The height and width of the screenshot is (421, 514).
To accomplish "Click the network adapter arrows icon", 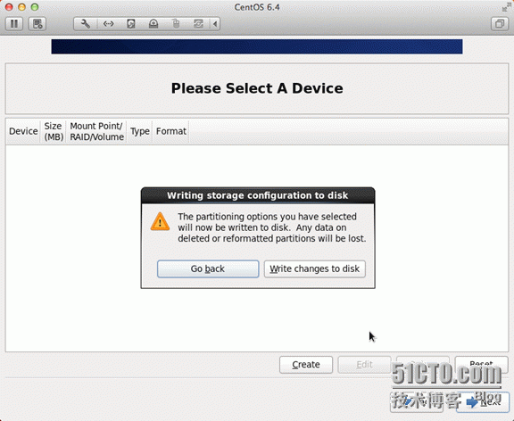I will point(108,24).
